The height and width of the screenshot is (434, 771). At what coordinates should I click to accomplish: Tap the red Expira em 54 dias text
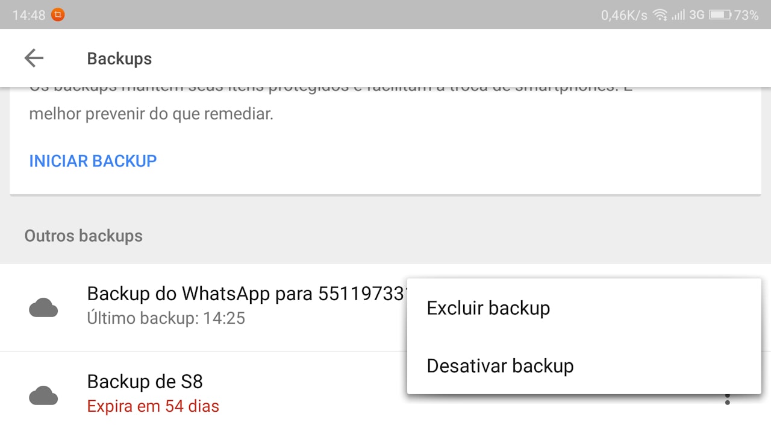pyautogui.click(x=153, y=406)
